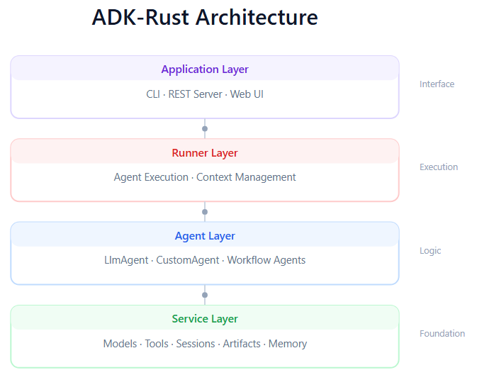Click connector dot between Application and Runner layers
Image resolution: width=477 pixels, height=387 pixels.
pyautogui.click(x=205, y=129)
